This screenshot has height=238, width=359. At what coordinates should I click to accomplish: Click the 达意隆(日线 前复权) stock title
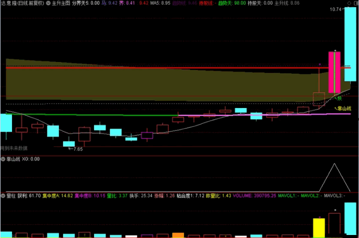click(x=22, y=3)
